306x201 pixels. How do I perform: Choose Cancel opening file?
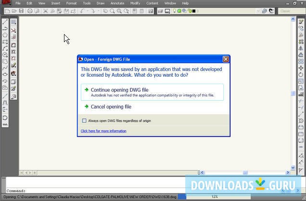click(111, 106)
